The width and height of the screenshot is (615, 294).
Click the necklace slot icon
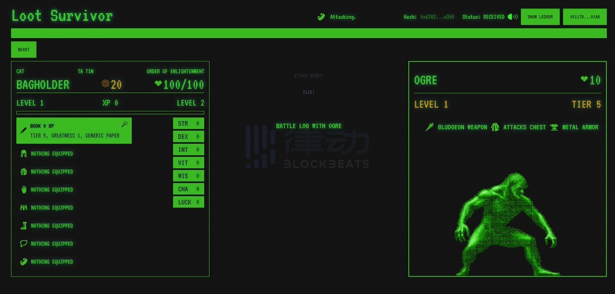click(24, 244)
